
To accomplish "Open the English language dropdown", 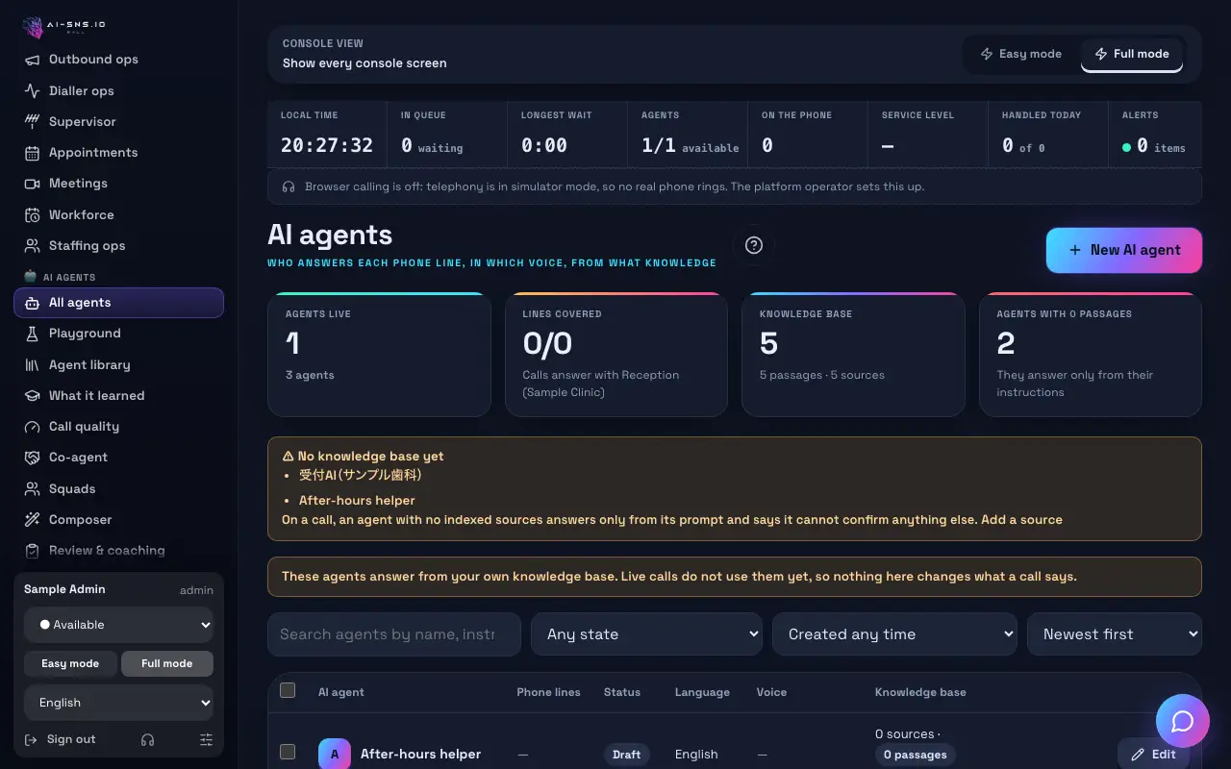I will click(x=118, y=703).
